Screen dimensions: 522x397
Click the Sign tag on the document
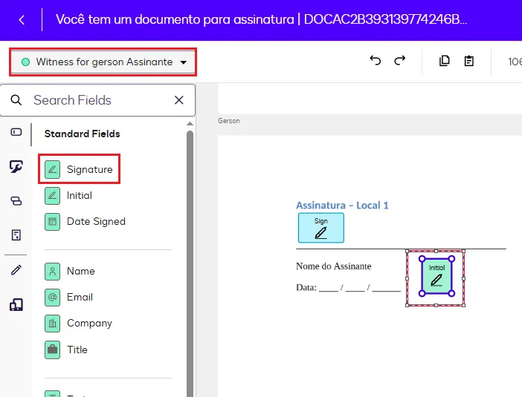[320, 228]
